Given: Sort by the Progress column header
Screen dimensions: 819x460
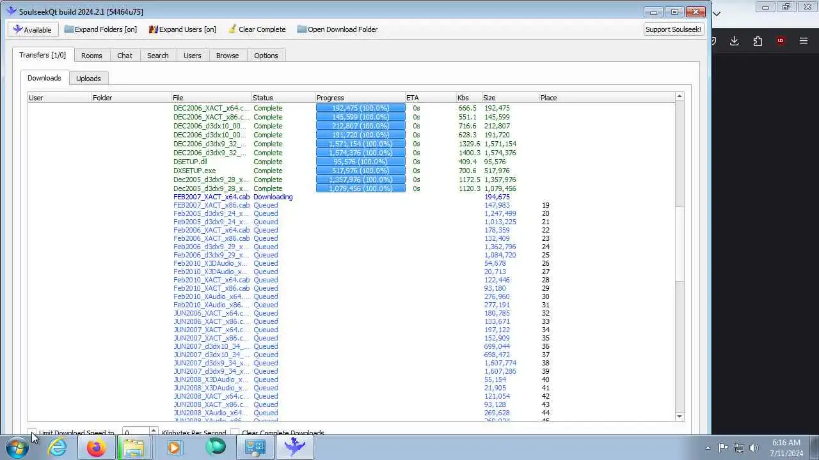Looking at the screenshot, I should pos(360,98).
